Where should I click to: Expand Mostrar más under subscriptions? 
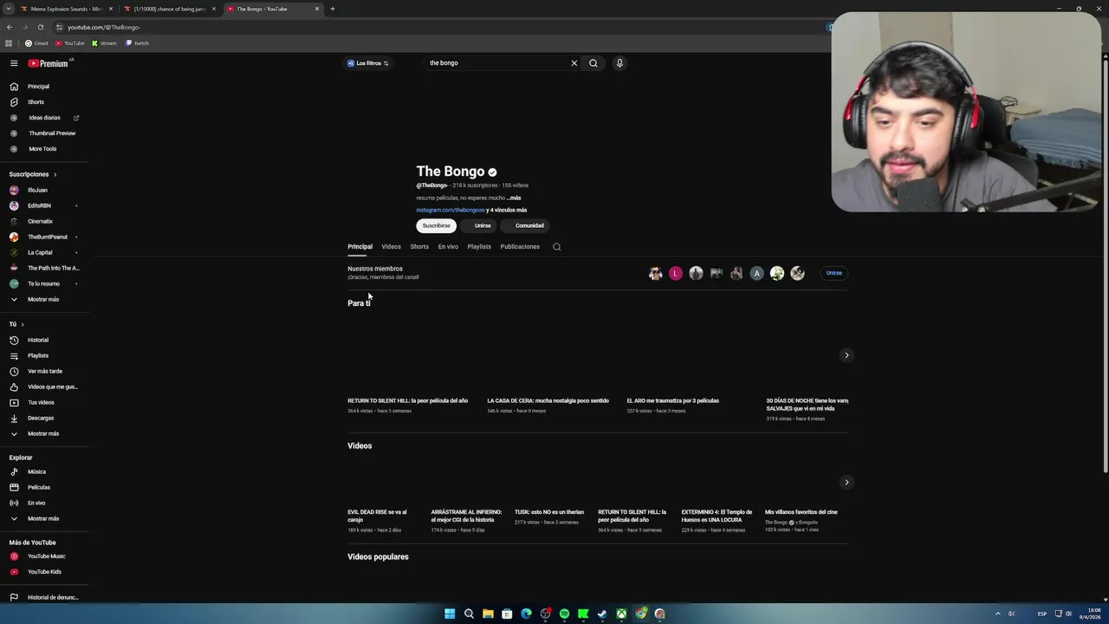click(x=45, y=300)
